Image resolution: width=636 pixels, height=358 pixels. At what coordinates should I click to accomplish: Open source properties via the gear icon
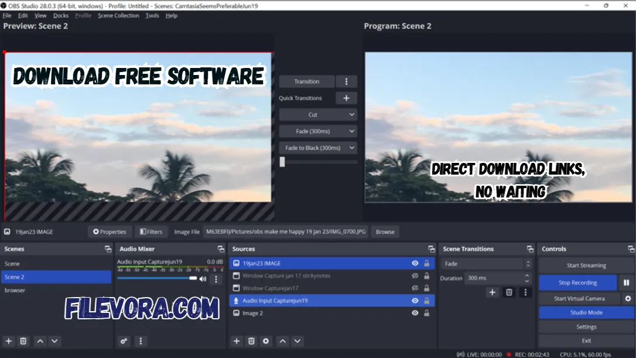click(x=265, y=340)
